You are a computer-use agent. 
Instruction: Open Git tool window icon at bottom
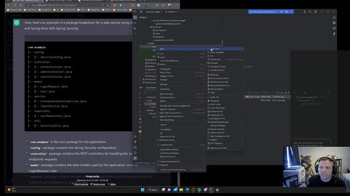pyautogui.click(x=135, y=158)
